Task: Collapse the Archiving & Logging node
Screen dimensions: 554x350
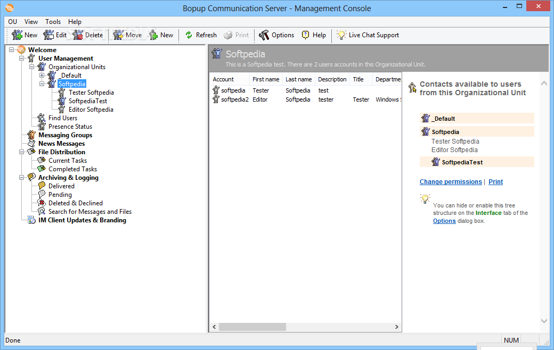Action: [x=21, y=178]
